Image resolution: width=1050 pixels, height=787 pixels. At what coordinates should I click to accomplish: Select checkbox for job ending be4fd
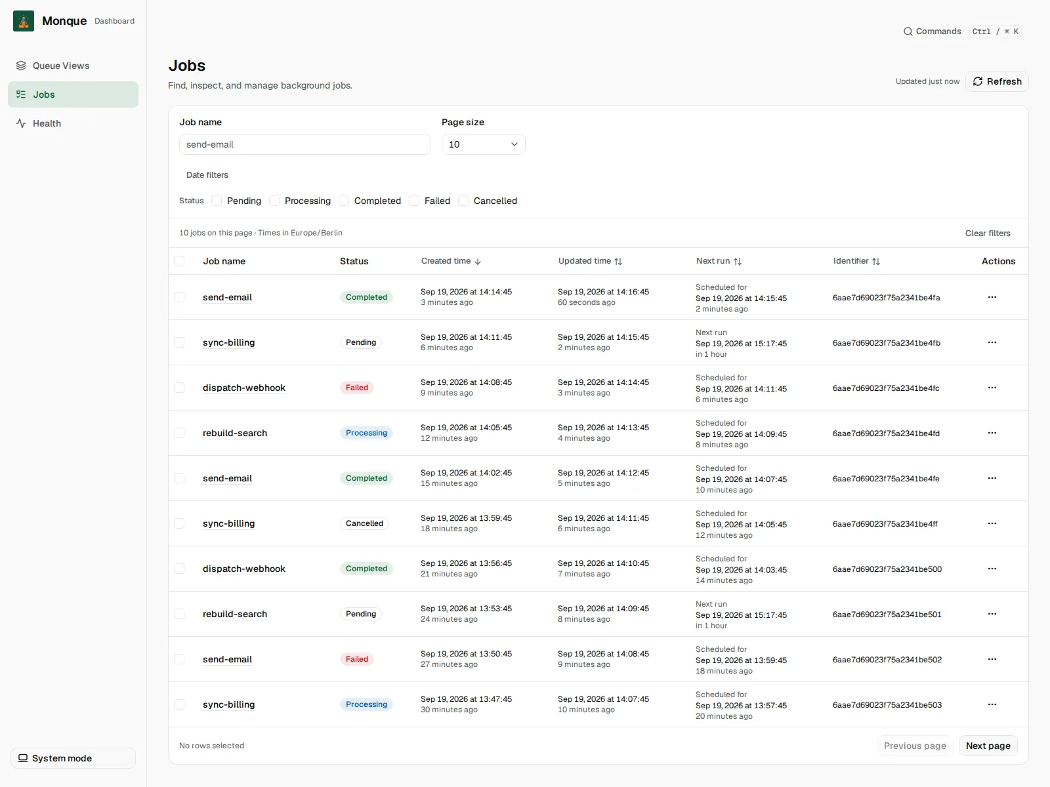point(179,433)
